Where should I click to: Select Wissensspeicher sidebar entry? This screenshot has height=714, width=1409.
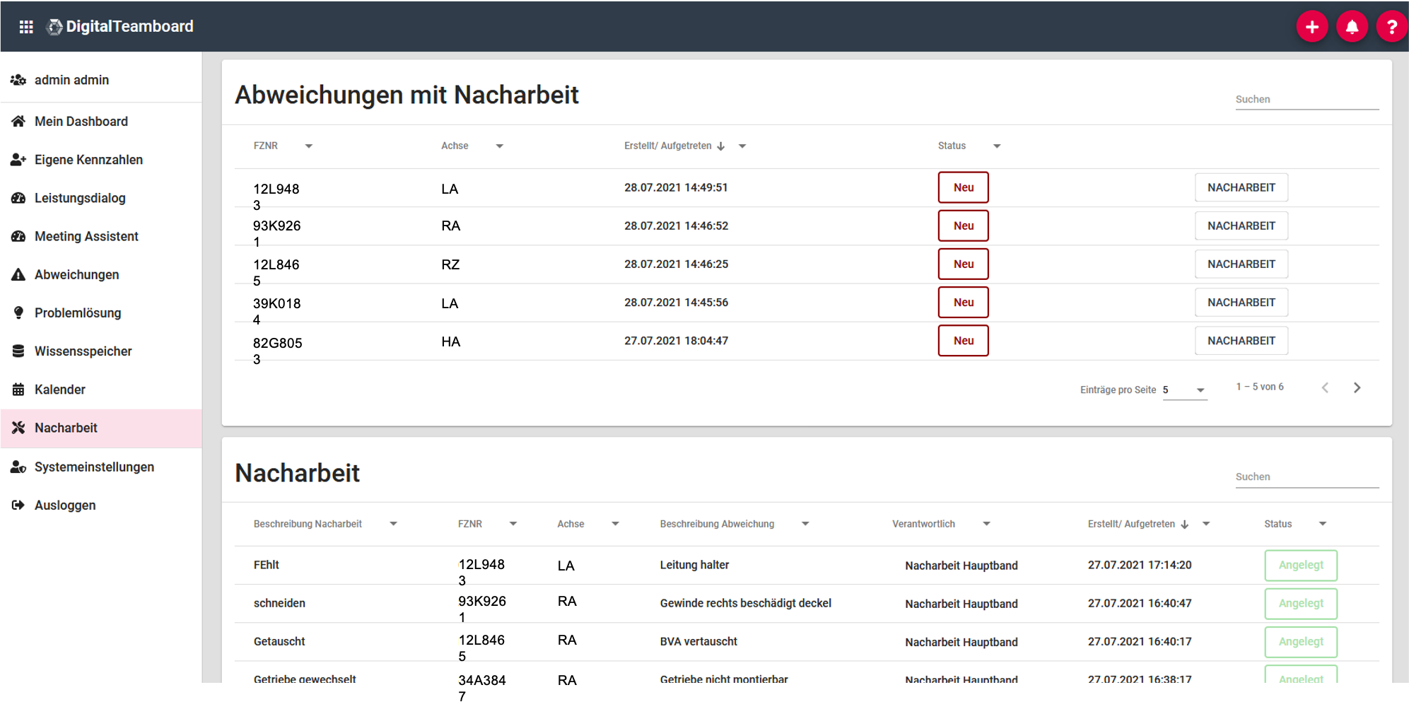101,351
